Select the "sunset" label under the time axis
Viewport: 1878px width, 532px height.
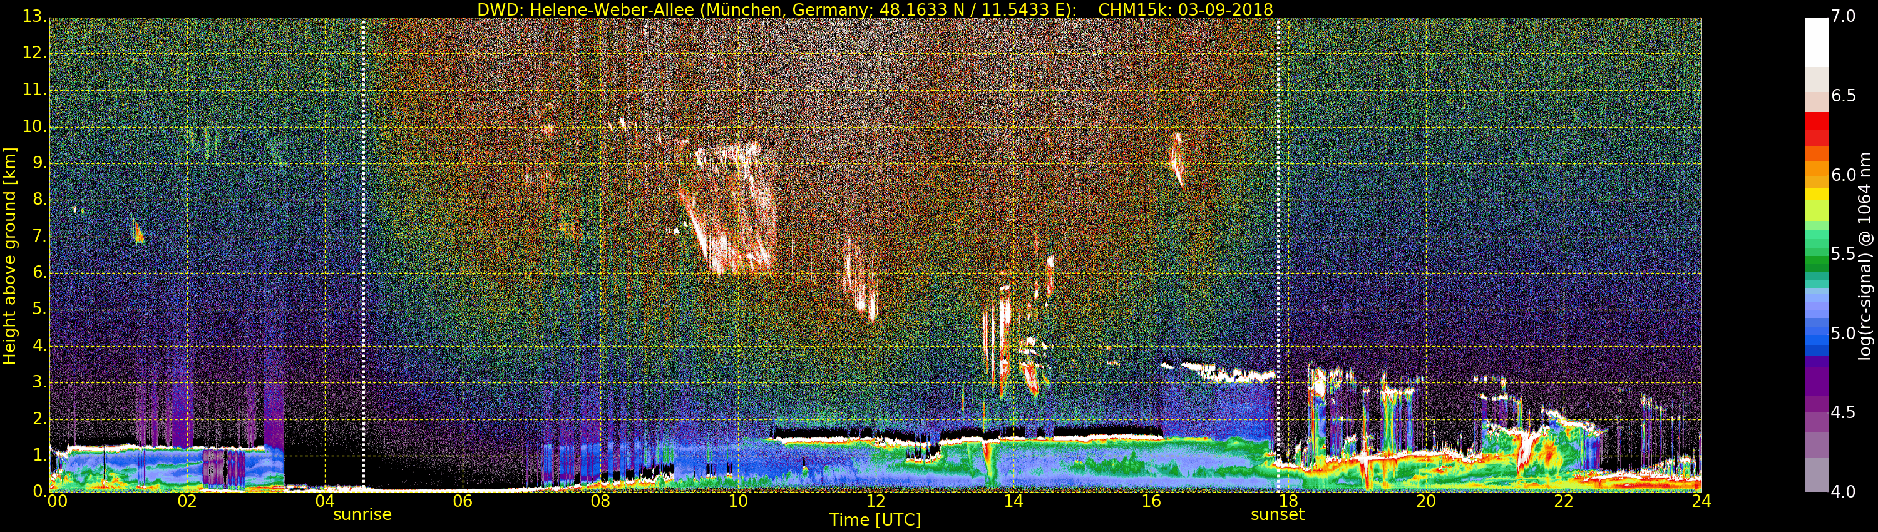click(1277, 514)
